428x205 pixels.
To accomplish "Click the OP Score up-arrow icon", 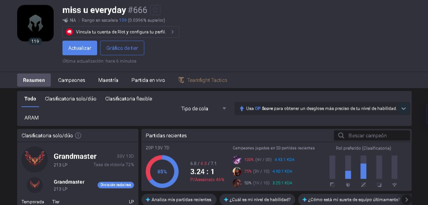I will tap(241, 108).
